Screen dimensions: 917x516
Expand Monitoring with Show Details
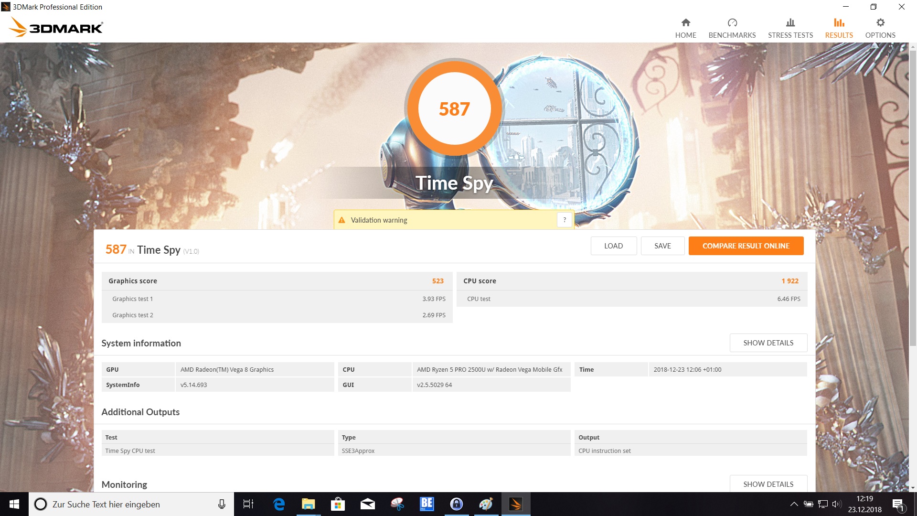768,484
